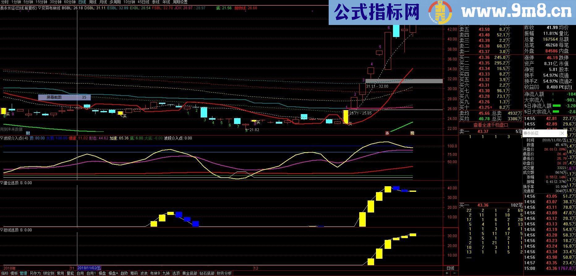Select the 九转 template tab
Screen dimensions: 576x276
pyautogui.click(x=166, y=274)
